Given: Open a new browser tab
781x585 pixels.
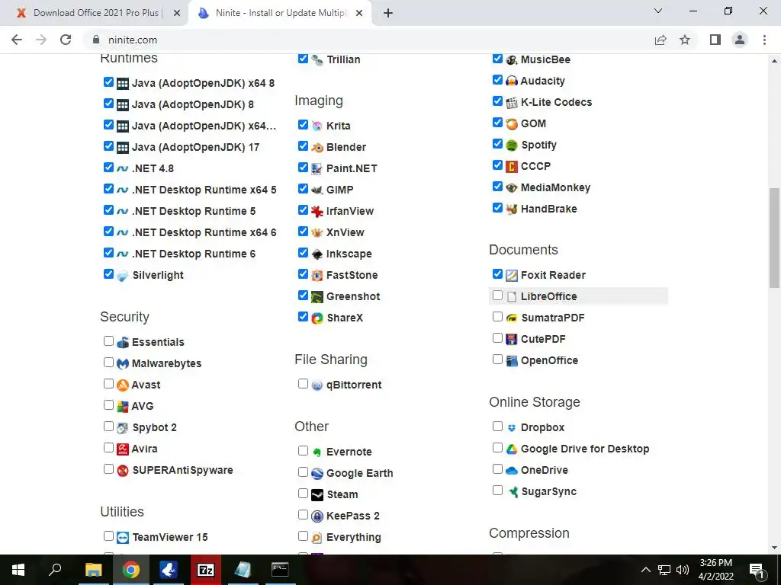Looking at the screenshot, I should [x=388, y=13].
